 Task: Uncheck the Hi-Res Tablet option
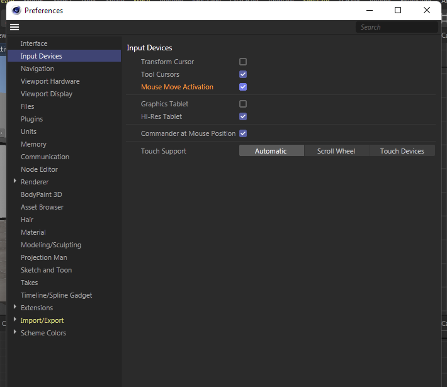coord(243,116)
